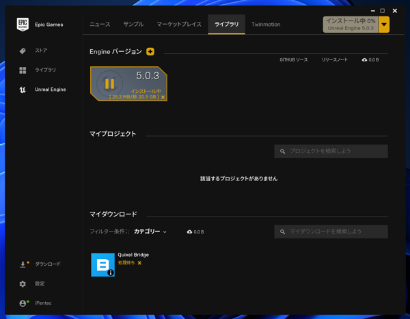The width and height of the screenshot is (410, 319).
Task: Pause the 5.0.3 engine installation
Action: 109,83
